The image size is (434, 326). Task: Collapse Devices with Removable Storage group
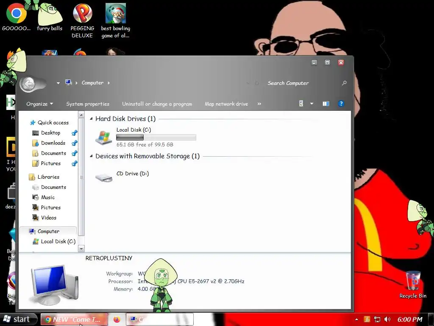[91, 156]
